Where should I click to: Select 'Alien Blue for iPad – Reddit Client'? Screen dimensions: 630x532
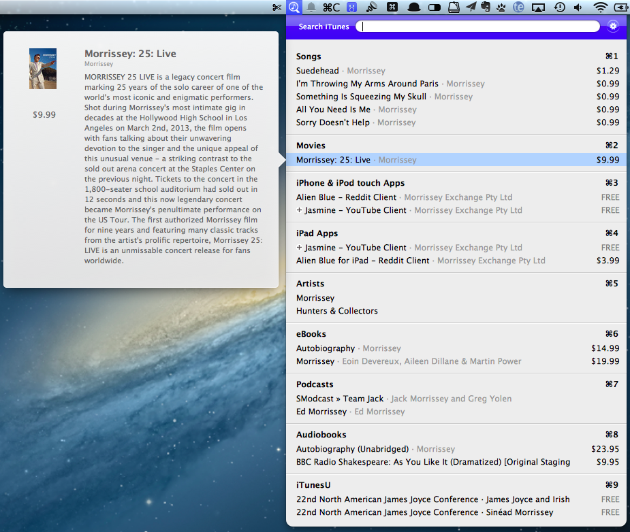coord(458,261)
